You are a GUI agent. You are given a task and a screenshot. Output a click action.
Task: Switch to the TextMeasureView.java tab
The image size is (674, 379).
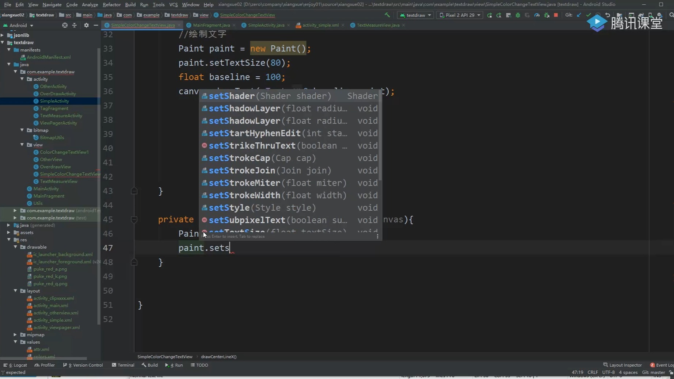point(378,25)
